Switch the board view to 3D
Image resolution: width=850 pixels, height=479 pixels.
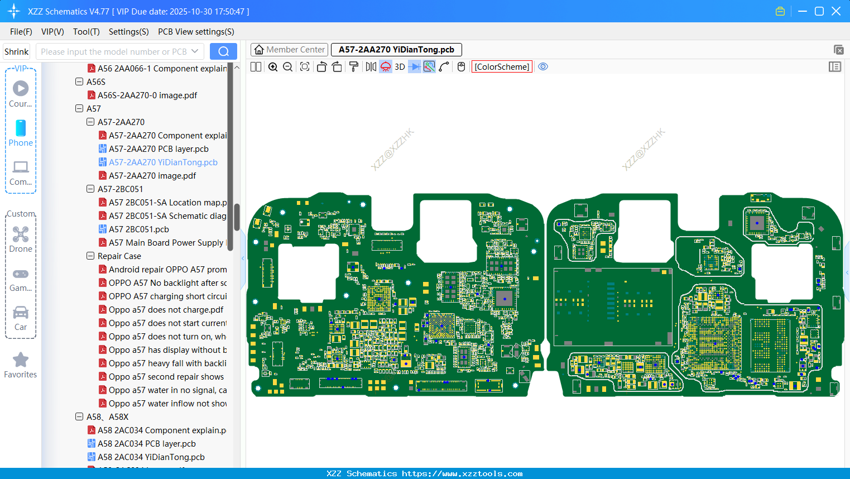tap(400, 66)
